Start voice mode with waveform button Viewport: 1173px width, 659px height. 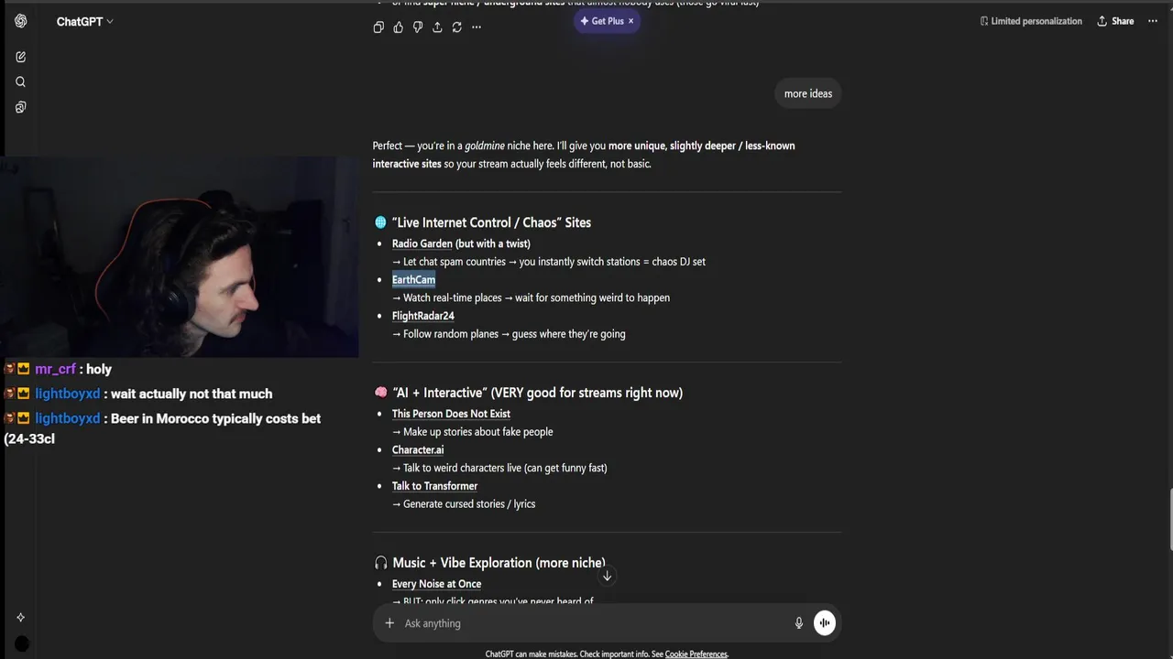tap(825, 623)
